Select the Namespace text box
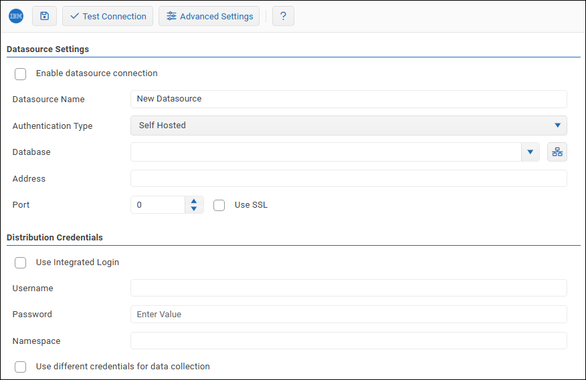Viewport: 586px width, 380px height. tap(349, 341)
